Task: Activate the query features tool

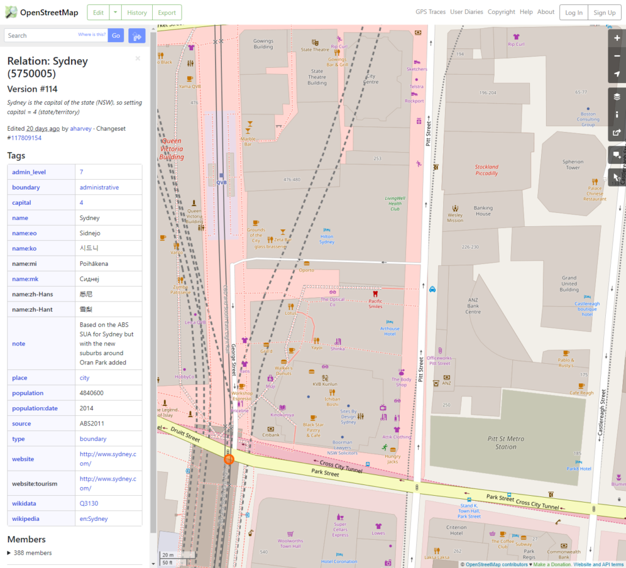Action: (x=617, y=177)
